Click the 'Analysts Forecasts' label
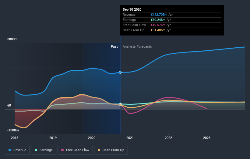 [x=137, y=46]
